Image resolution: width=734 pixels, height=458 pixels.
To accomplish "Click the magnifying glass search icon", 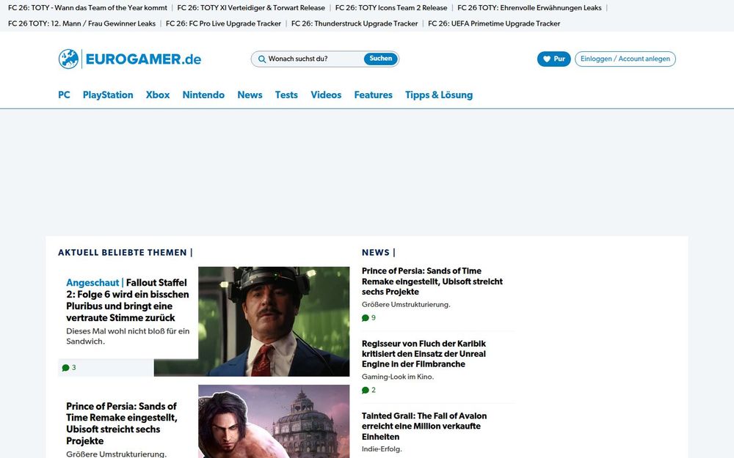I will (x=262, y=59).
